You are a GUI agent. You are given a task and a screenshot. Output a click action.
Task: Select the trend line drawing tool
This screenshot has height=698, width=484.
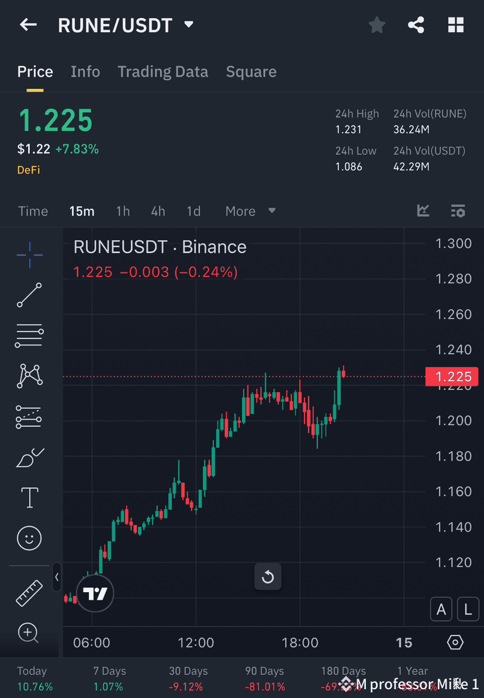[x=29, y=295]
